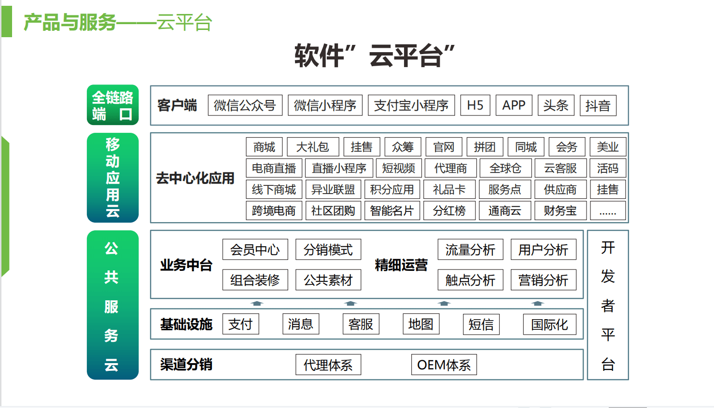Select the OEM体系 box
Screen dimensions: 714x408
444,365
